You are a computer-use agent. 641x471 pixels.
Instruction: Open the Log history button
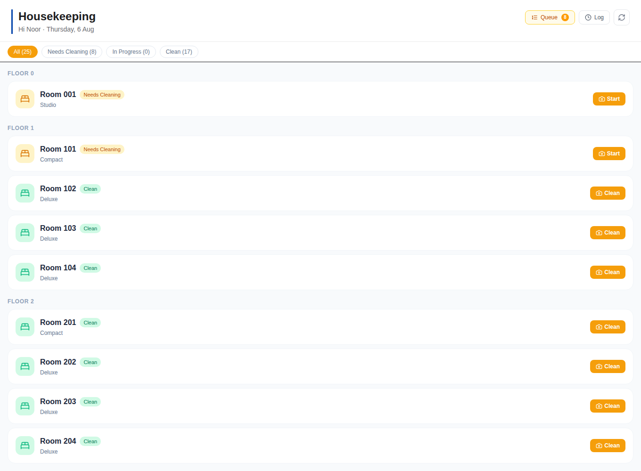click(594, 17)
